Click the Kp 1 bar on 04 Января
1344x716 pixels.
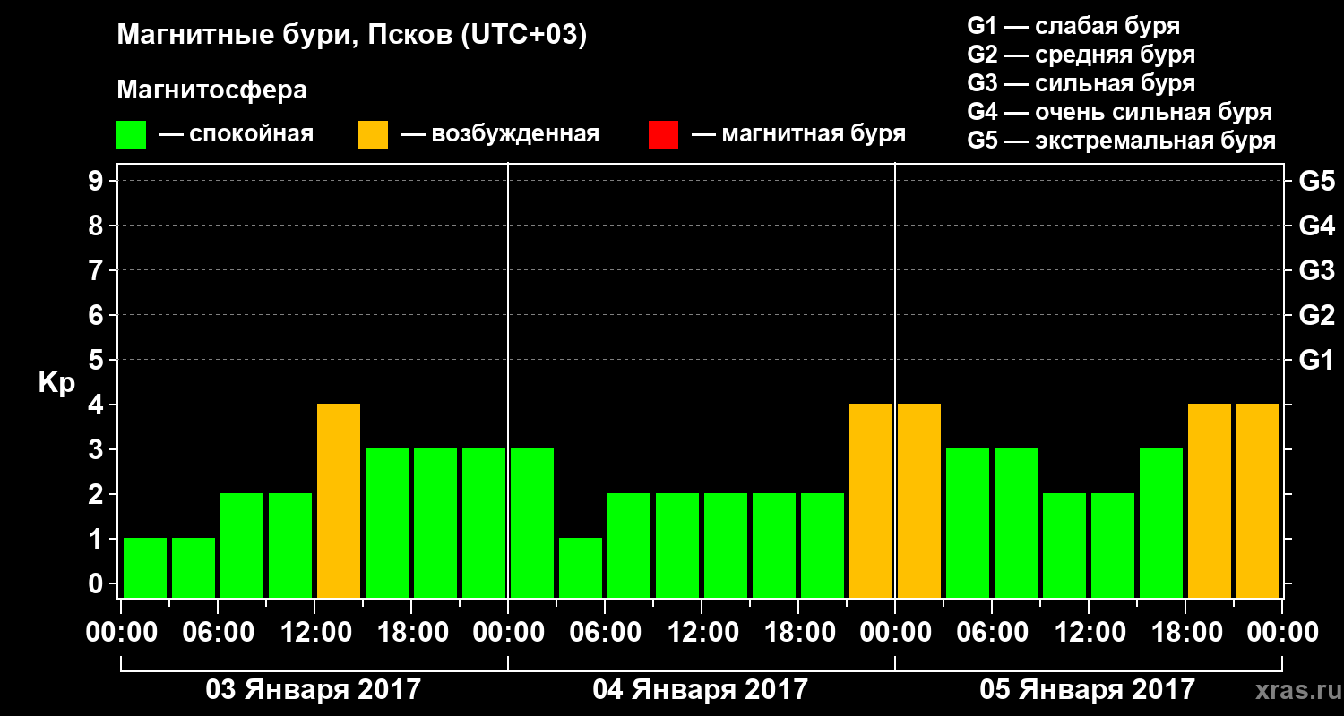pyautogui.click(x=581, y=567)
